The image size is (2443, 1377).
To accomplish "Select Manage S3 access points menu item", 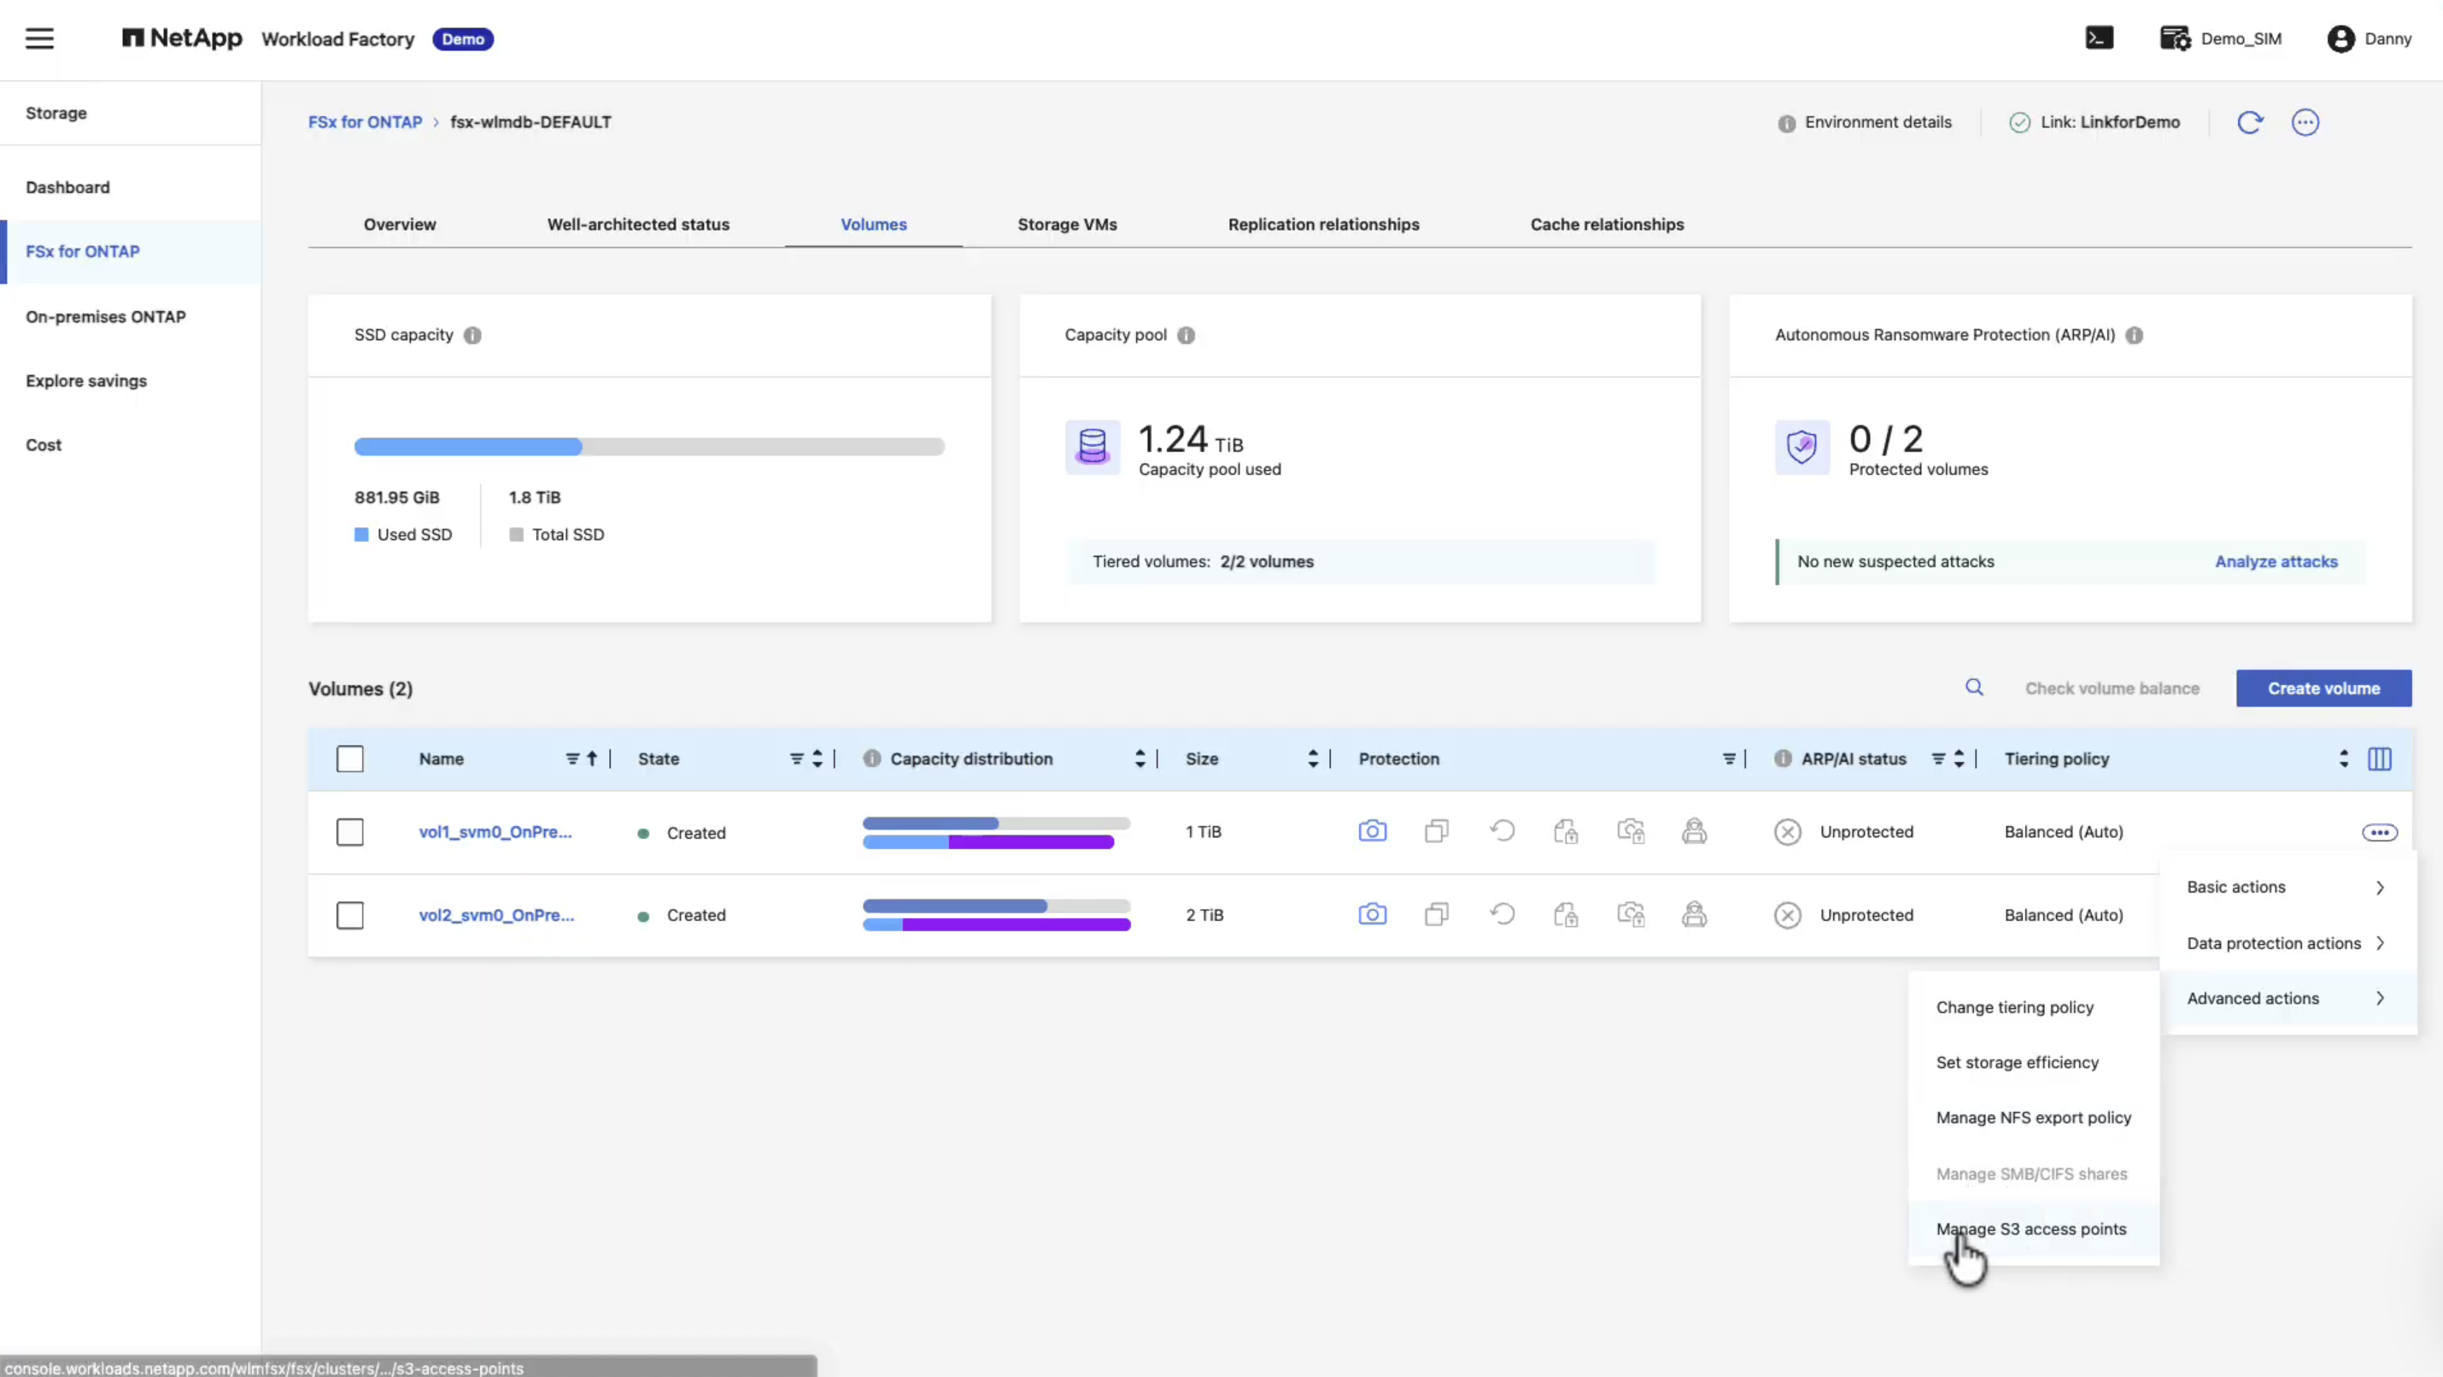I will click(2032, 1229).
